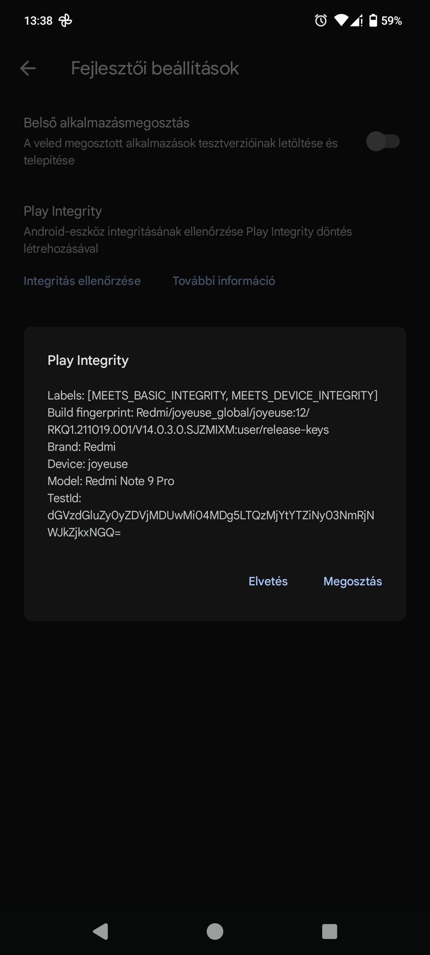Tap the Play Integrity dialog title
The width and height of the screenshot is (430, 955).
[x=88, y=360]
